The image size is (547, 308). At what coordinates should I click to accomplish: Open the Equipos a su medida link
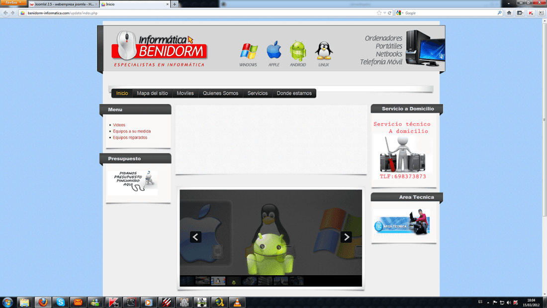[x=131, y=131]
